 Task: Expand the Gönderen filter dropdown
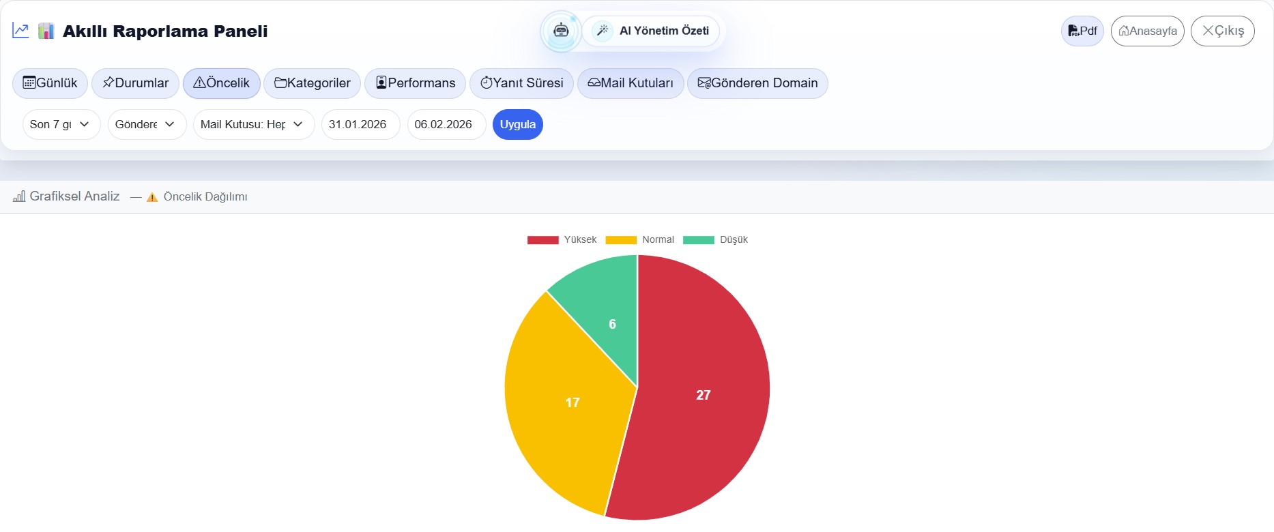click(x=147, y=125)
